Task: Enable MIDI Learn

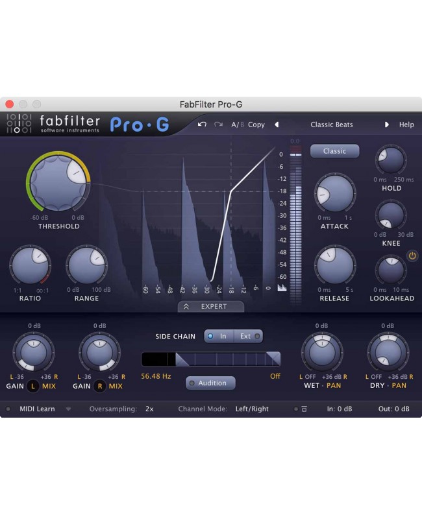Action: point(37,409)
